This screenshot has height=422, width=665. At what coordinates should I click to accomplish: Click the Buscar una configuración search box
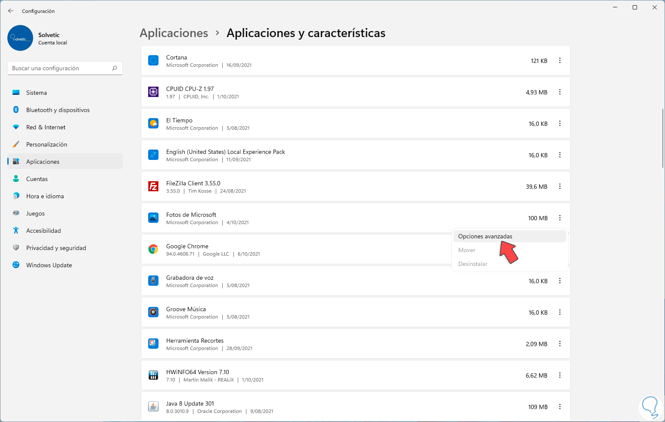65,68
